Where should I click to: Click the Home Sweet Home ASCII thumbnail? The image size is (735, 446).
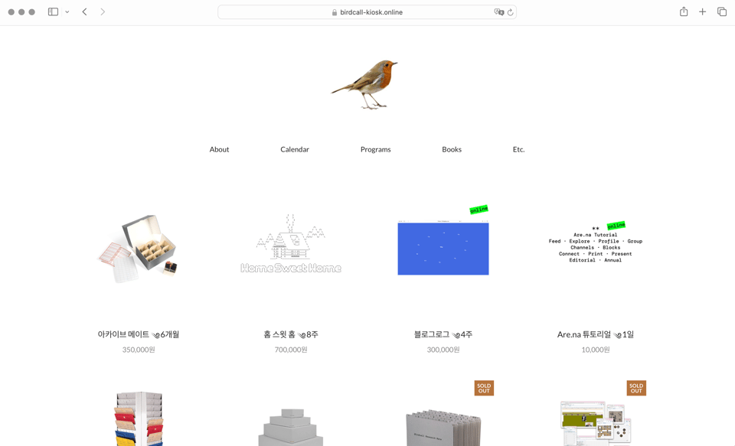coord(290,246)
